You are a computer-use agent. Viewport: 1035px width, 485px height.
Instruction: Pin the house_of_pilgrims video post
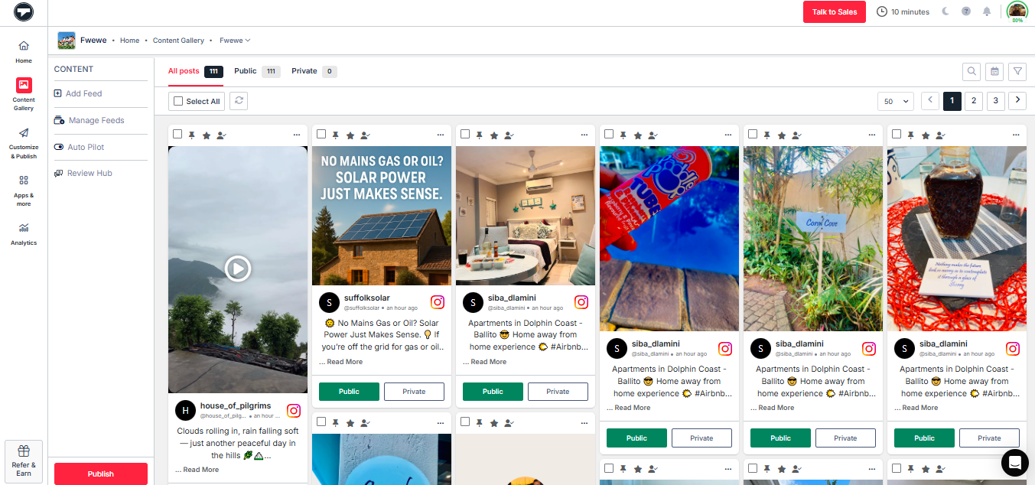[x=190, y=135]
